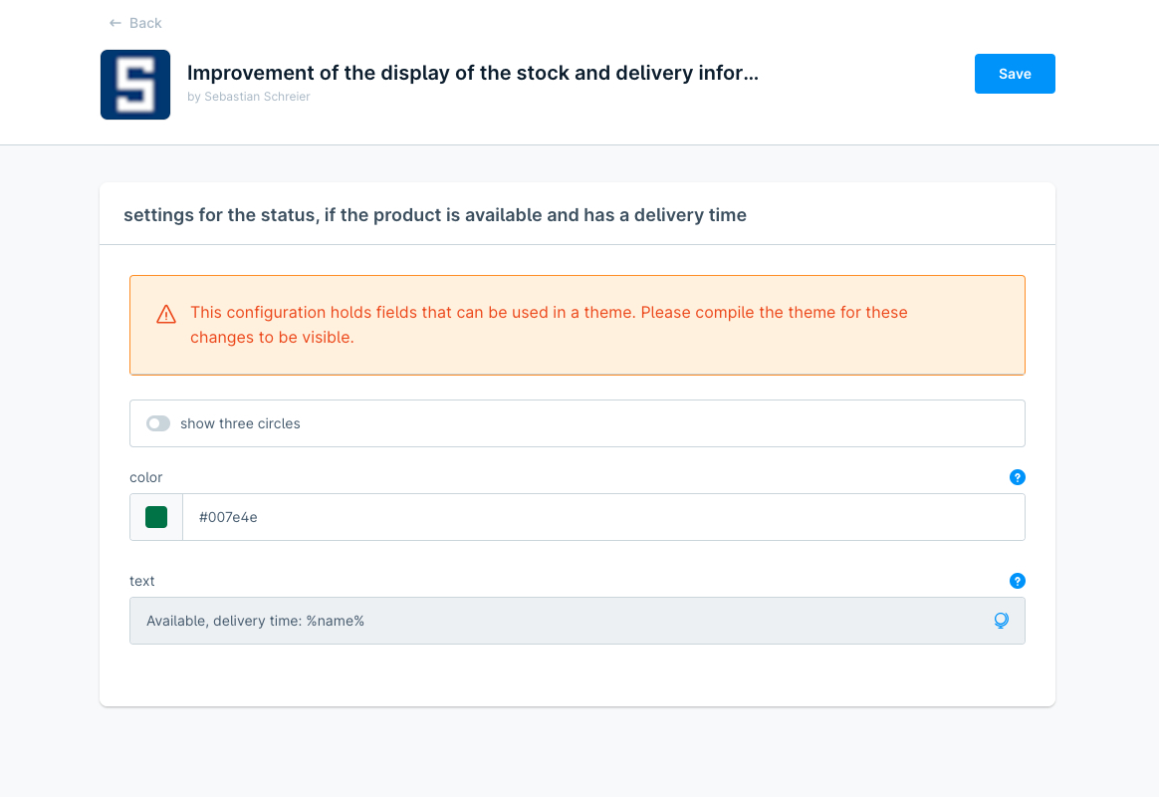The image size is (1159, 797).
Task: Focus the Available delivery time text field
Action: coord(558,621)
